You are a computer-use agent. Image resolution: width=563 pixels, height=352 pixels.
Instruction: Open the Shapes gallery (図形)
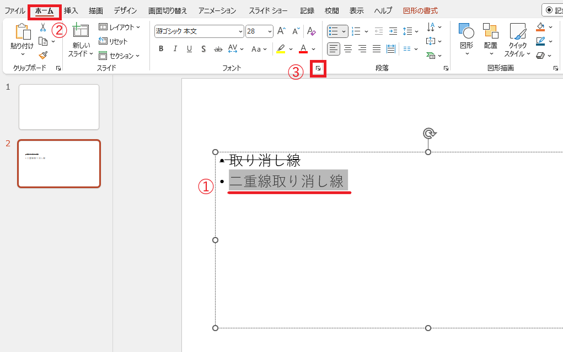coord(467,38)
